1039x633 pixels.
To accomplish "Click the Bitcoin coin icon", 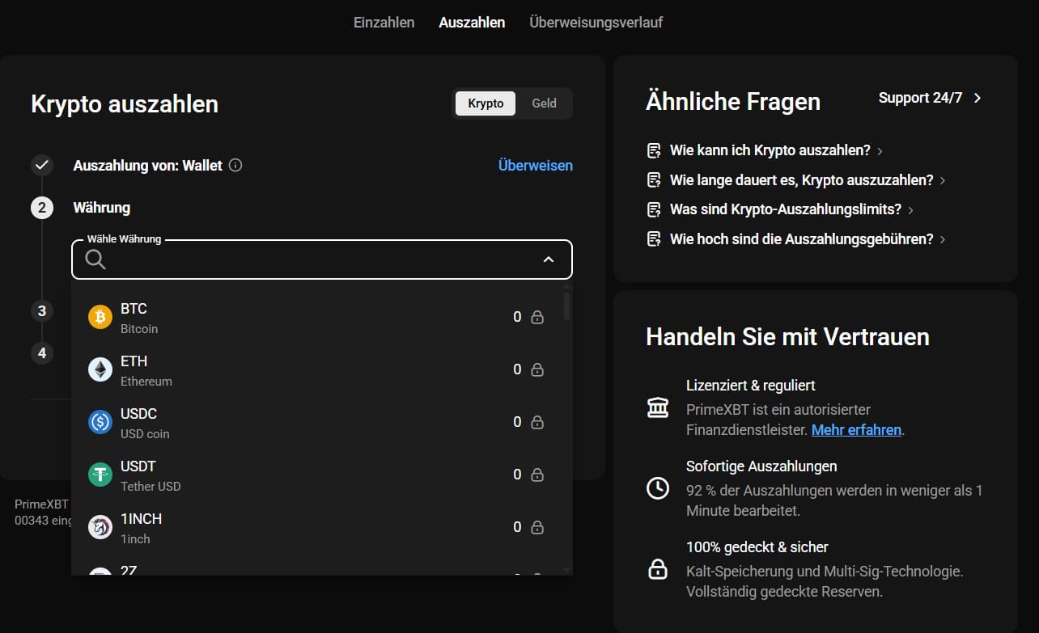I will pyautogui.click(x=100, y=318).
